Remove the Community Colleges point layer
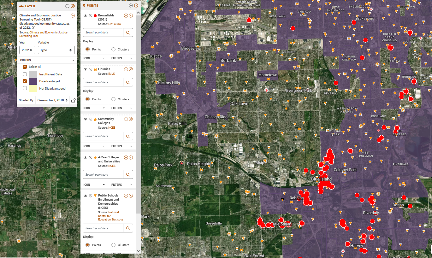The image size is (432, 258). click(131, 119)
